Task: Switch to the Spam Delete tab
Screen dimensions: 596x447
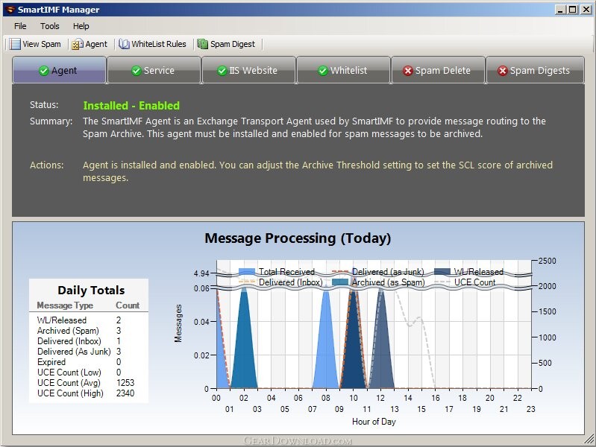Action: pyautogui.click(x=438, y=70)
